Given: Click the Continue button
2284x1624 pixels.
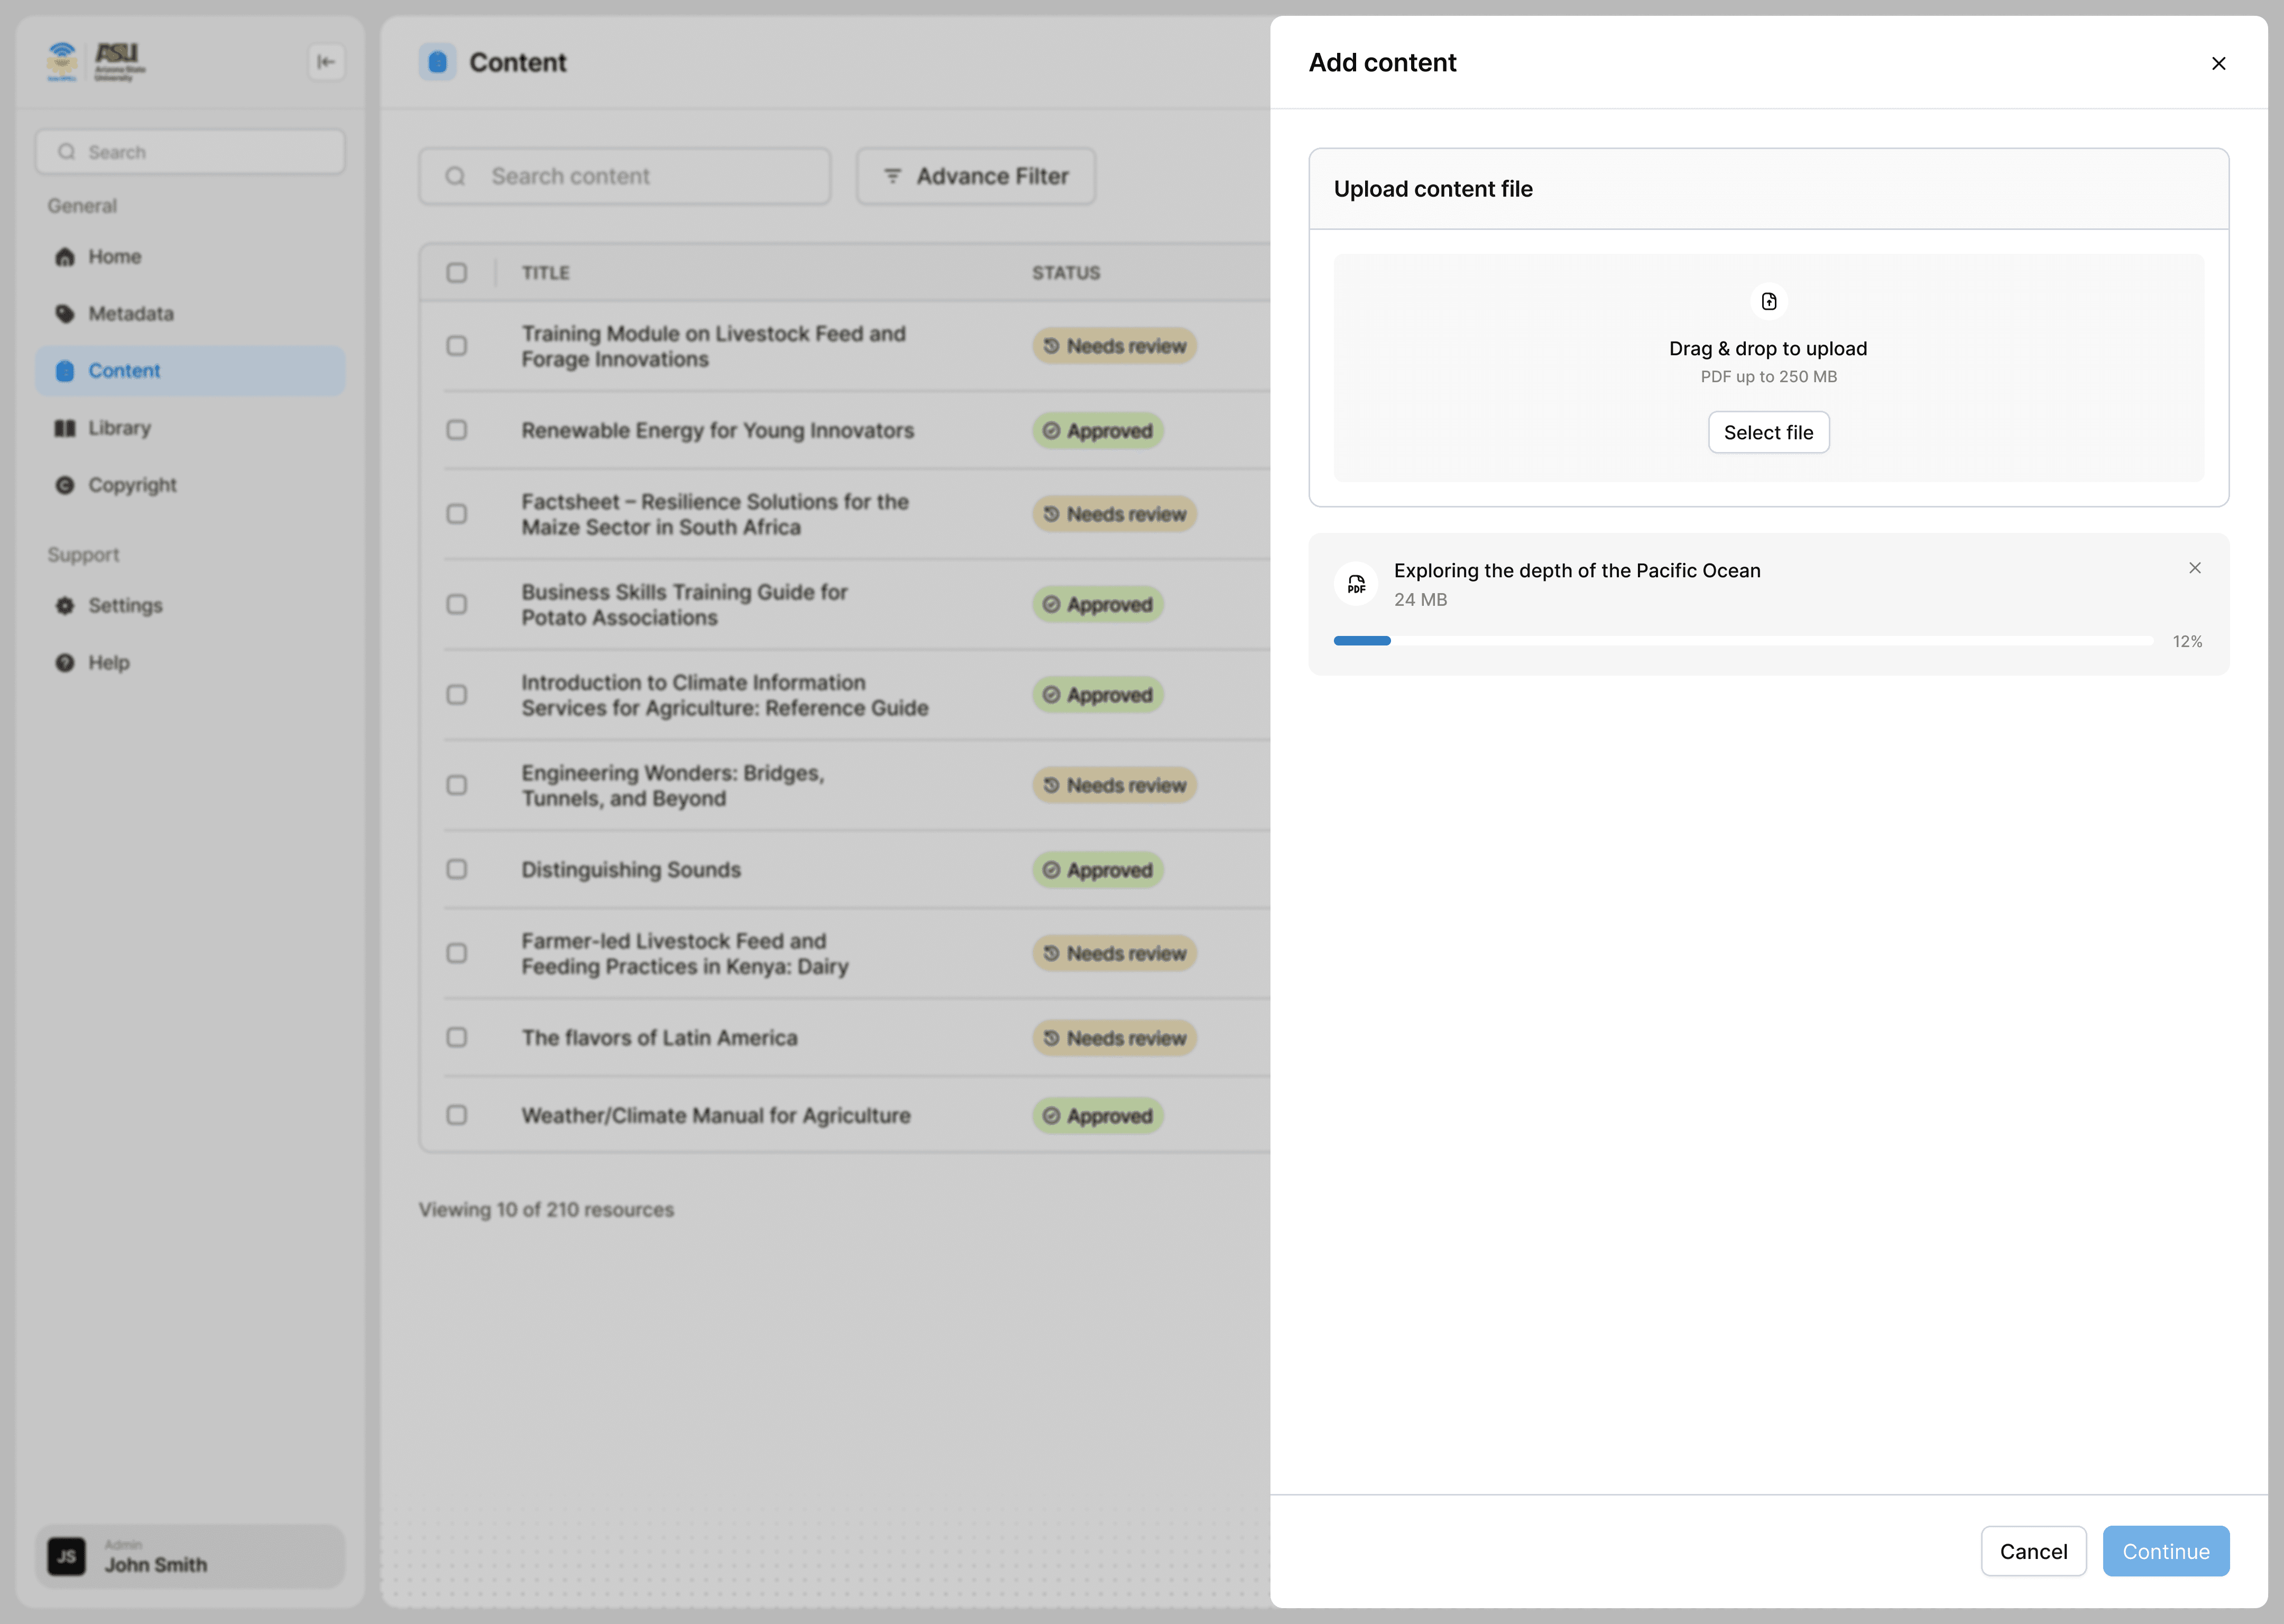Looking at the screenshot, I should pos(2165,1551).
